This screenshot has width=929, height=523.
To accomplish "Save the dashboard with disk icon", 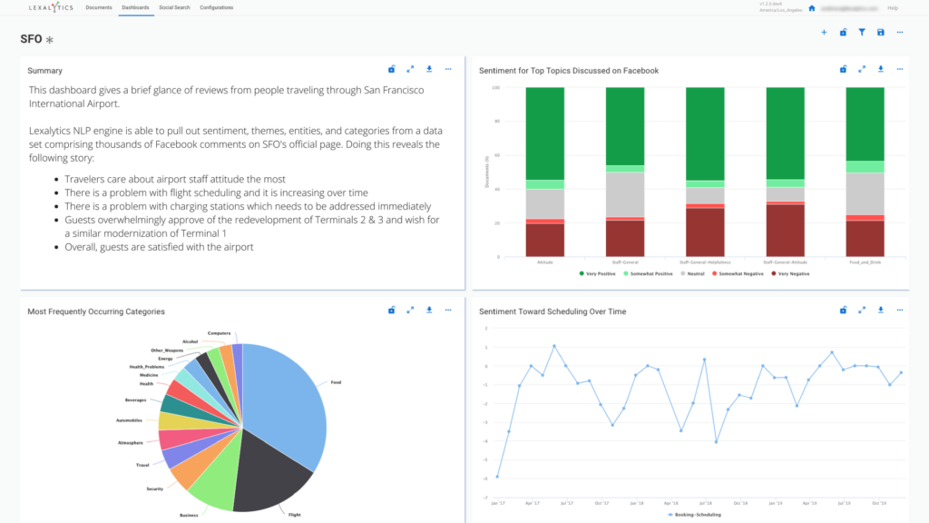I will coord(881,33).
